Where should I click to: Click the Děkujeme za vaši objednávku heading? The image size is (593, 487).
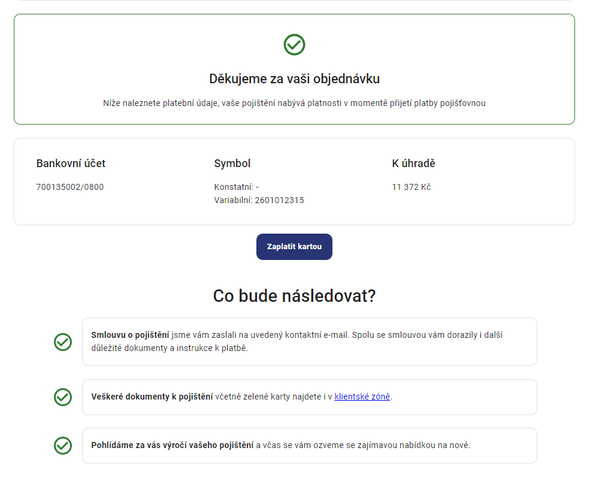[x=294, y=78]
